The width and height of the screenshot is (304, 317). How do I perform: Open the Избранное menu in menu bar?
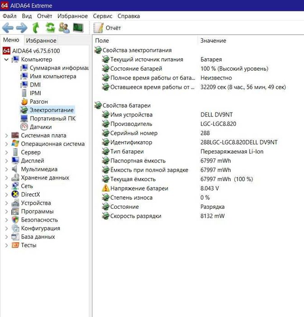pyautogui.click(x=72, y=16)
